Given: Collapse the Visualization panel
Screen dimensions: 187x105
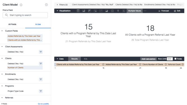Looking at the screenshot, I should (x=57, y=11).
